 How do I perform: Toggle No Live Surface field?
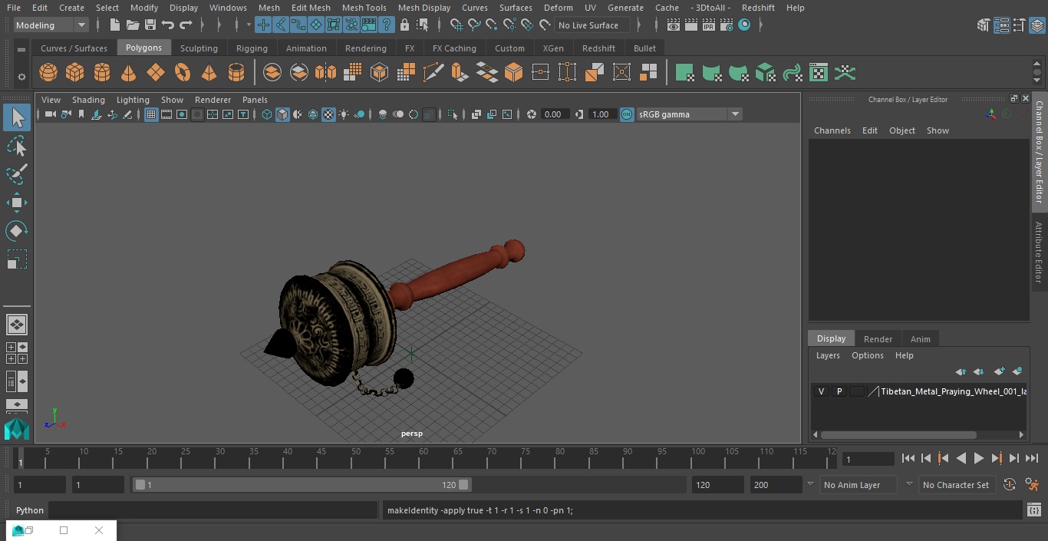[592, 25]
